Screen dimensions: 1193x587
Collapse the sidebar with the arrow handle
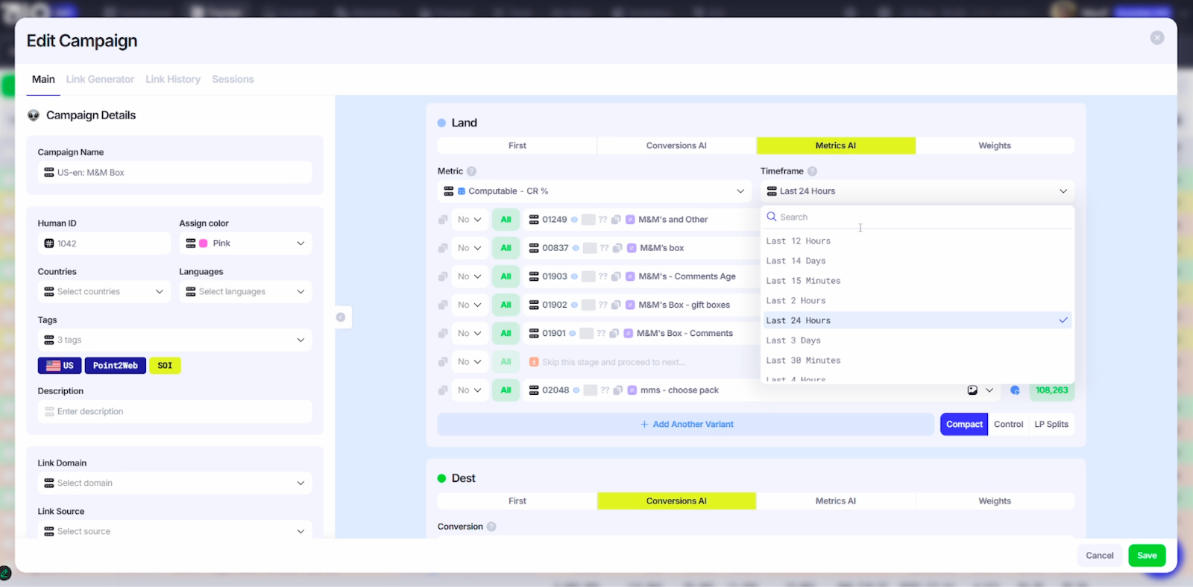click(341, 317)
